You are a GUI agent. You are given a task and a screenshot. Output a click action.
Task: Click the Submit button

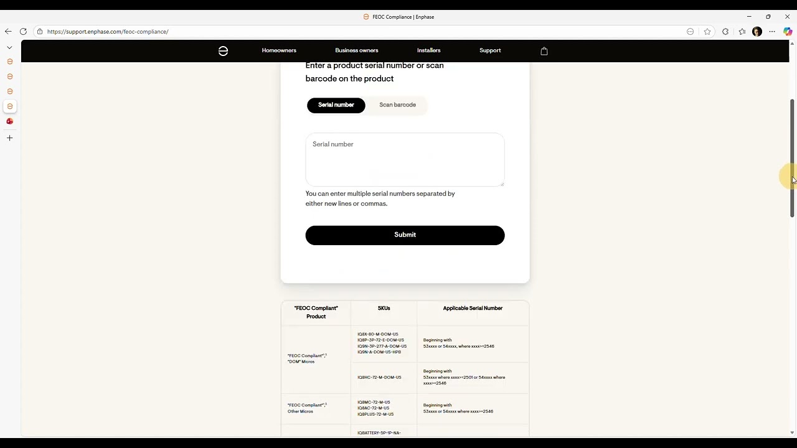pyautogui.click(x=405, y=235)
